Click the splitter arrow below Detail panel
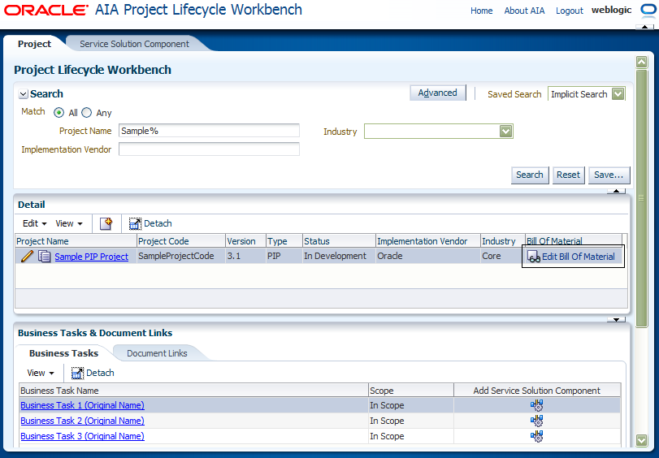 point(616,320)
